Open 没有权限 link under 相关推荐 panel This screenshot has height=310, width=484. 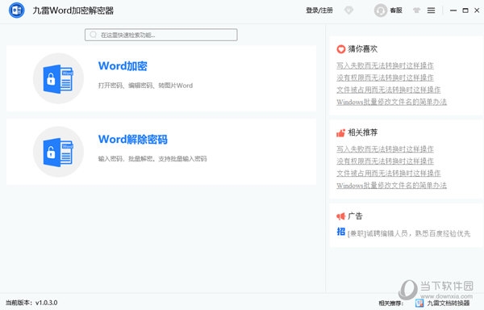(385, 161)
